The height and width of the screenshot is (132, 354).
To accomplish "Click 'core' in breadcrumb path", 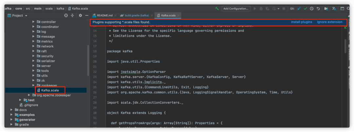I will pyautogui.click(x=18, y=9).
